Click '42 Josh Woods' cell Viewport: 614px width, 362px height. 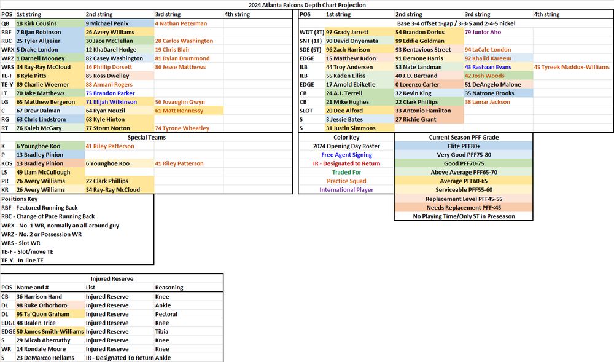click(x=498, y=76)
